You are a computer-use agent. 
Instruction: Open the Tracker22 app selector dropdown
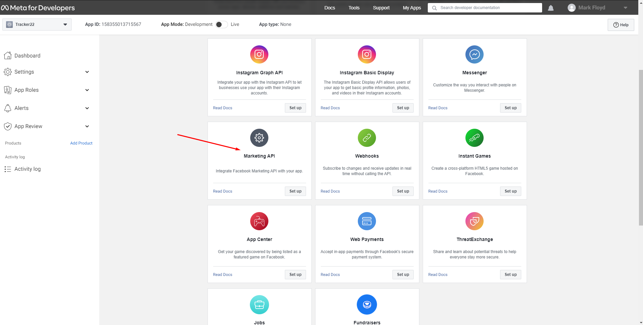pyautogui.click(x=37, y=24)
